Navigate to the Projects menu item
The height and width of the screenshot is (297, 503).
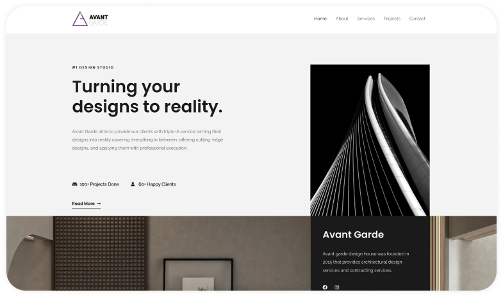[392, 19]
